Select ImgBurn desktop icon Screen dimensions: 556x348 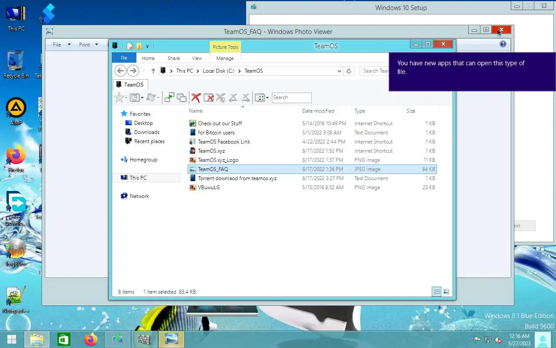(x=16, y=252)
